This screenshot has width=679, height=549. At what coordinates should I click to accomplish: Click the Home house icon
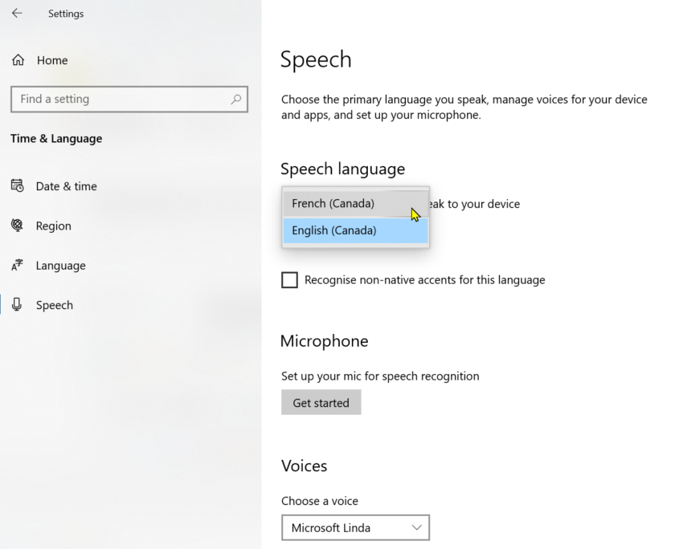point(17,59)
